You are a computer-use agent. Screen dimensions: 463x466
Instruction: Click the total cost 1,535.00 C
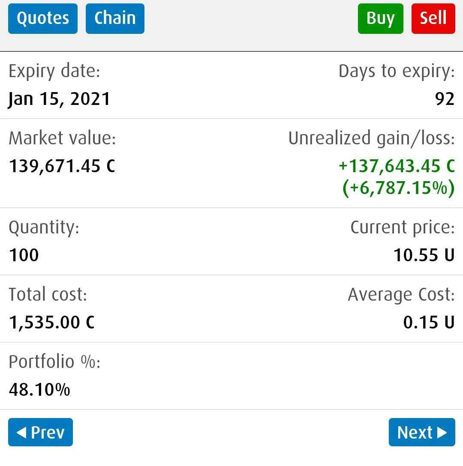pyautogui.click(x=52, y=322)
